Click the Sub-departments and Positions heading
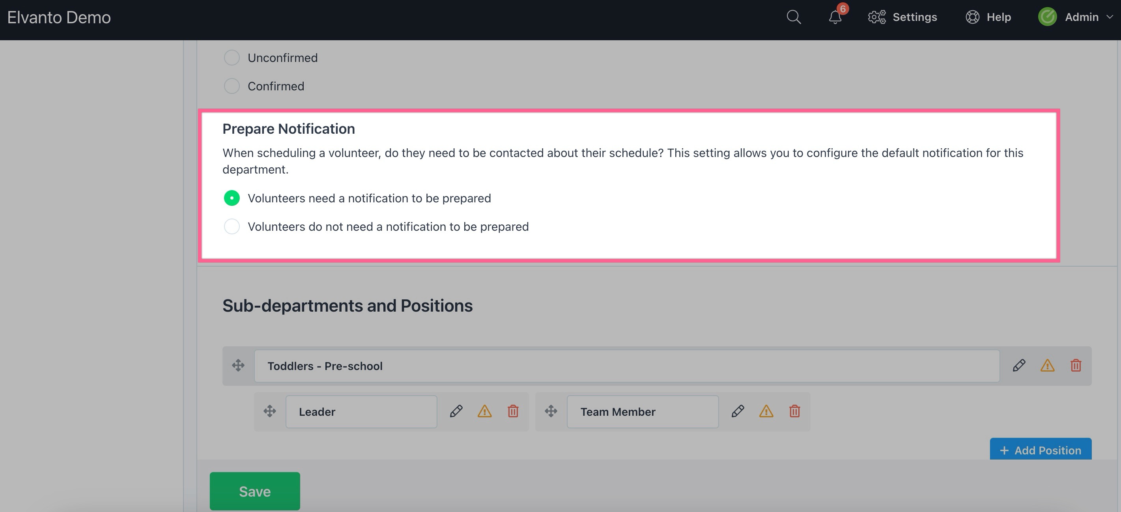 [347, 305]
